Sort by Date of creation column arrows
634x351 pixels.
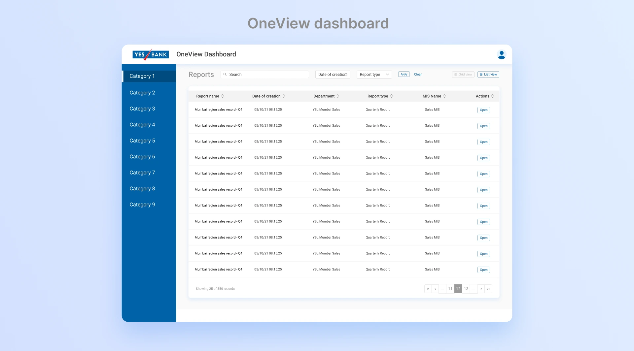(x=284, y=96)
